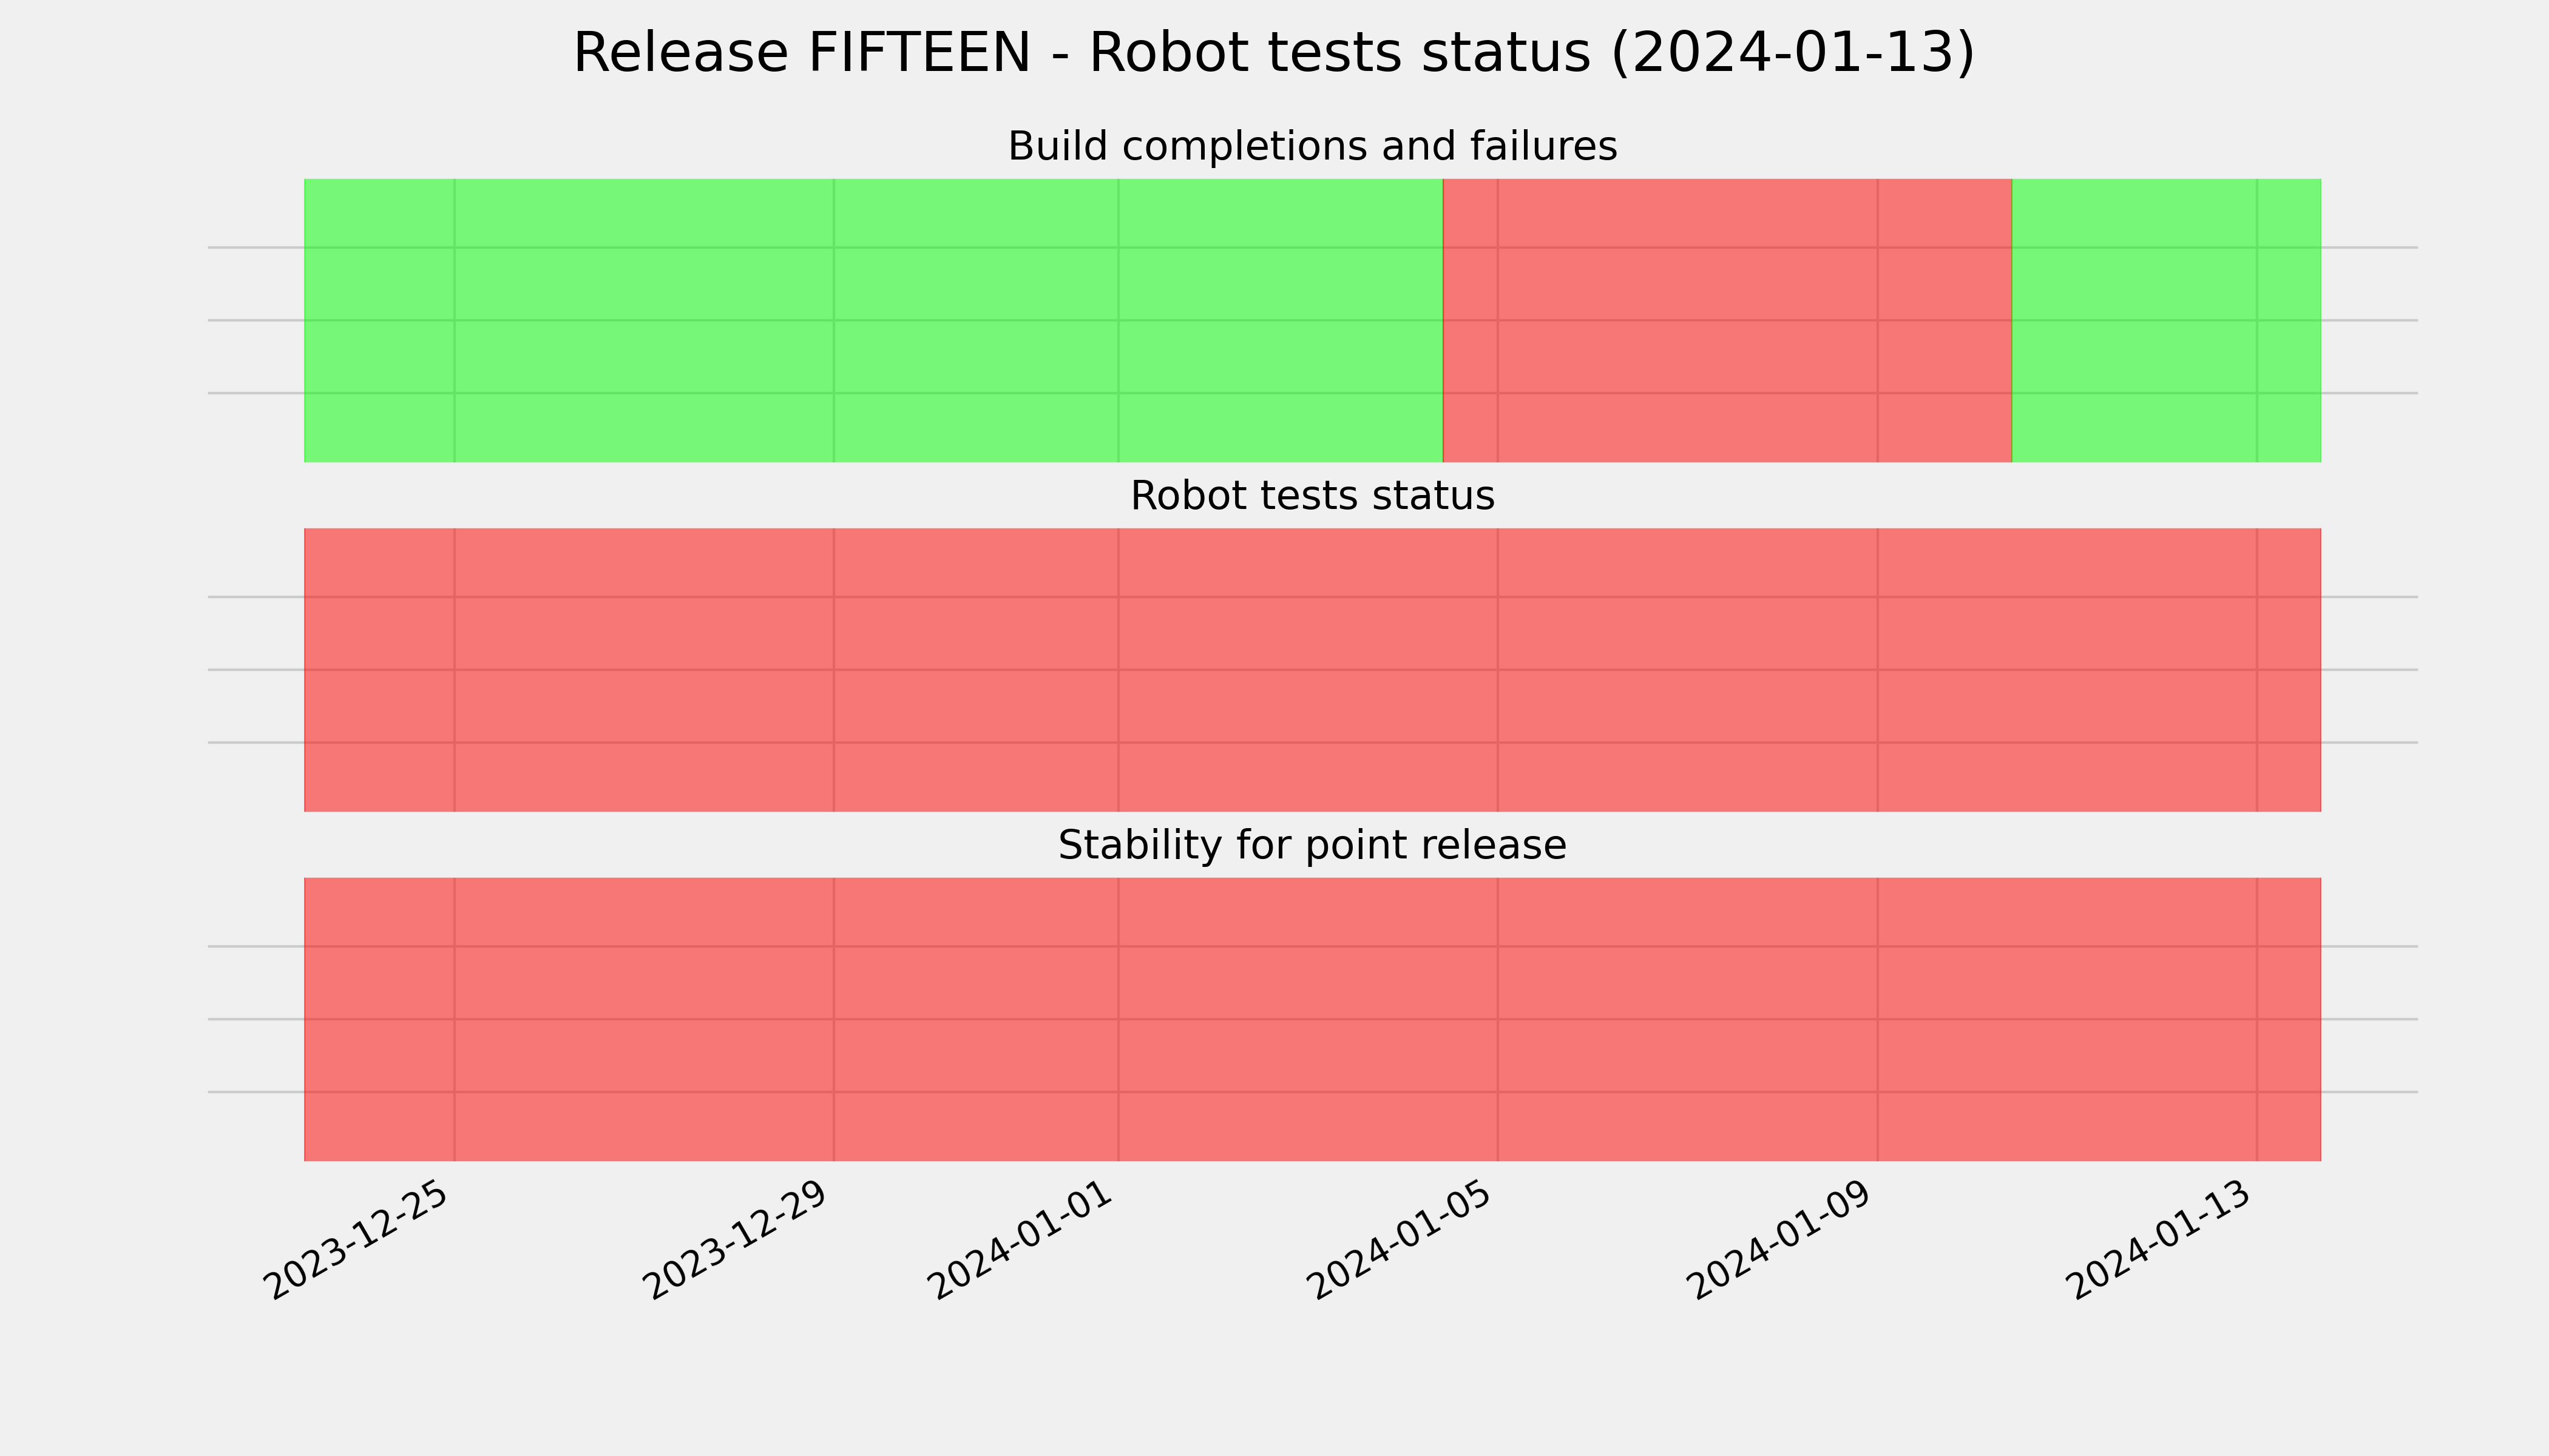Click the 2023-12-25 x-axis date label
This screenshot has height=1456, width=2549.
(x=357, y=1240)
